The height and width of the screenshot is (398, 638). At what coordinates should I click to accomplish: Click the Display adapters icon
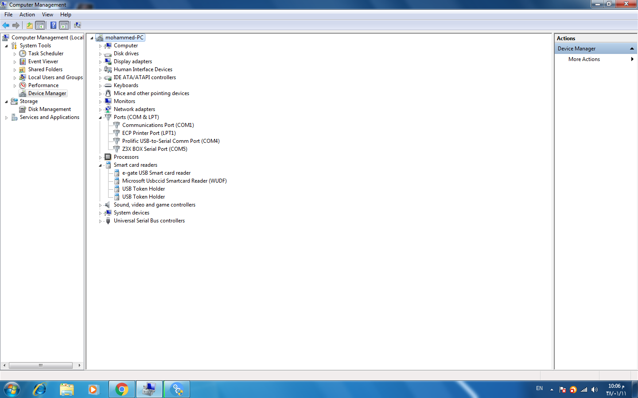click(x=108, y=61)
